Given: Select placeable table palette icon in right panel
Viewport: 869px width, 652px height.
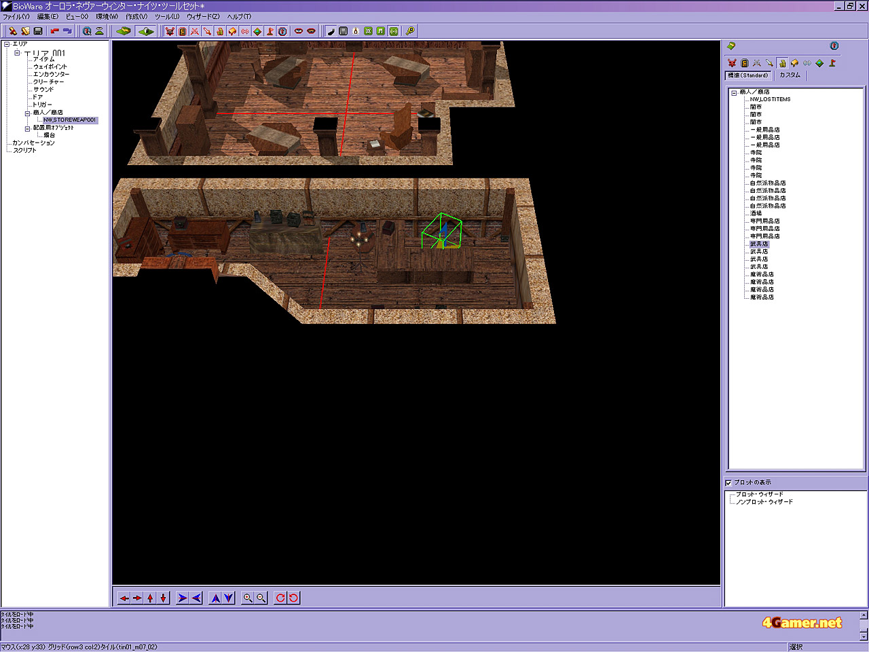Looking at the screenshot, I should click(794, 63).
